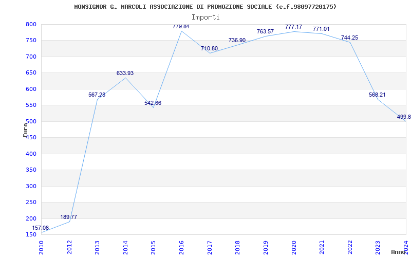This screenshot has width=411, height=257.
Task: Select the 568.21 data label
Action: (x=377, y=95)
